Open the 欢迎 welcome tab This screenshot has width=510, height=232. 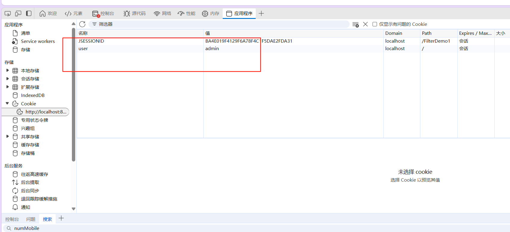pyautogui.click(x=48, y=14)
